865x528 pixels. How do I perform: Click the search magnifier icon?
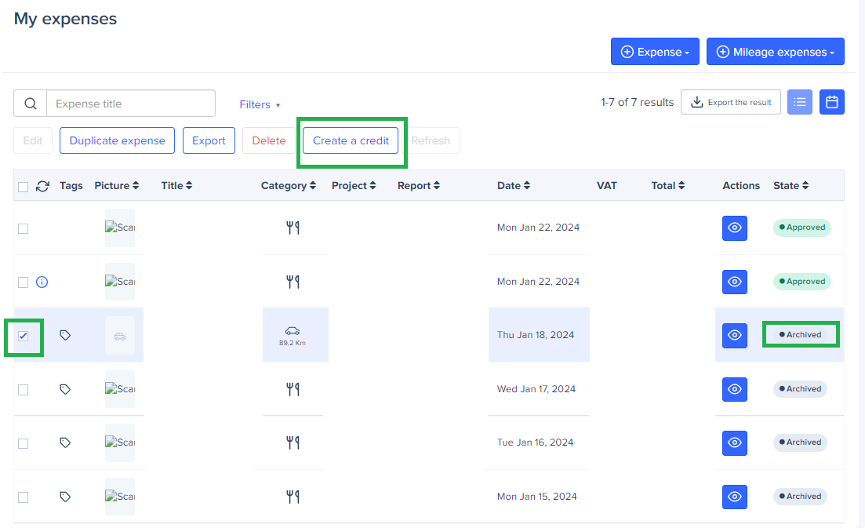pos(30,104)
